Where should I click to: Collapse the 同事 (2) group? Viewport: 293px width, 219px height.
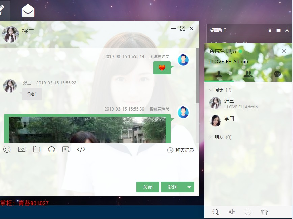220,90
